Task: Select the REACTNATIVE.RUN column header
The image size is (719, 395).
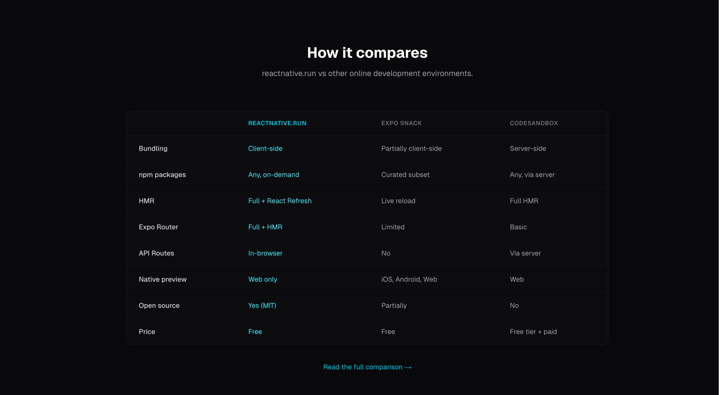Action: [x=278, y=123]
